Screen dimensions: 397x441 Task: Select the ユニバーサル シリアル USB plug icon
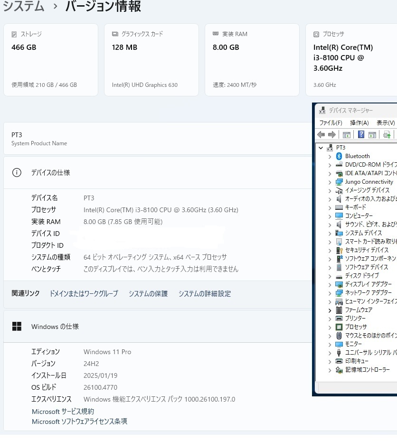339,353
